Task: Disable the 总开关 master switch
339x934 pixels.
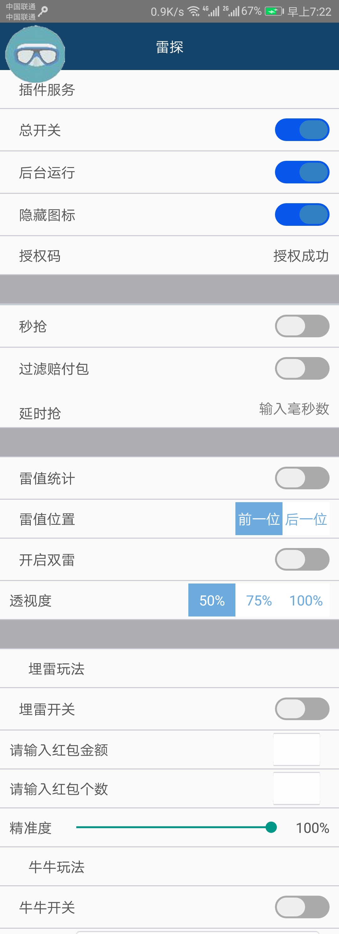Action: [x=302, y=130]
